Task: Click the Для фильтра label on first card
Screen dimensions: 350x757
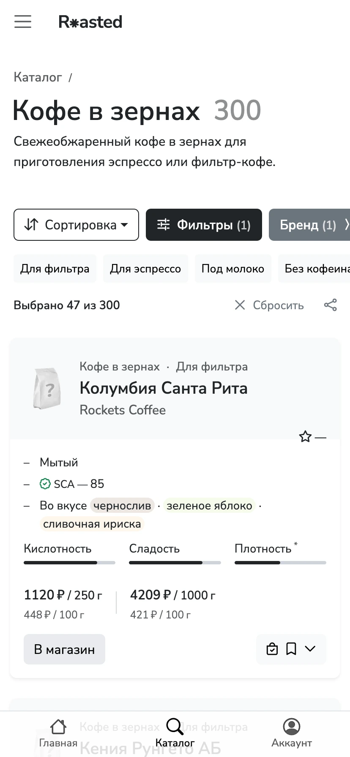Action: click(212, 367)
